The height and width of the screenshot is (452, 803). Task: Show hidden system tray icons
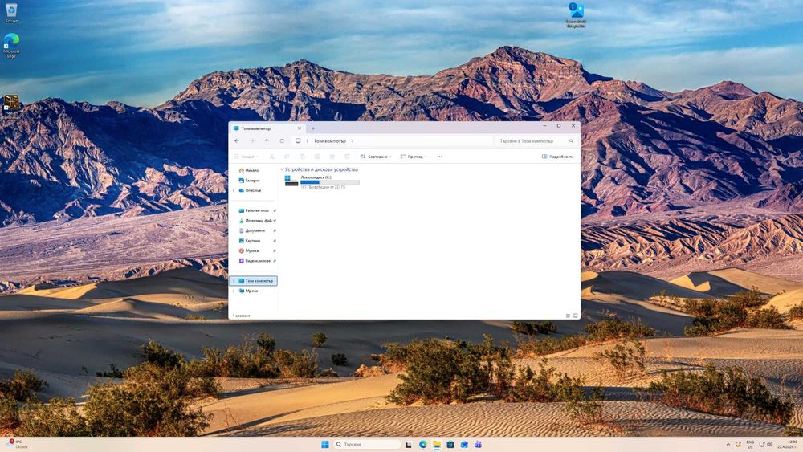[728, 444]
